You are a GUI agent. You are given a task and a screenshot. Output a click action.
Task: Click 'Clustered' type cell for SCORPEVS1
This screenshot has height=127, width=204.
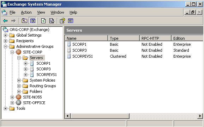point(118,56)
